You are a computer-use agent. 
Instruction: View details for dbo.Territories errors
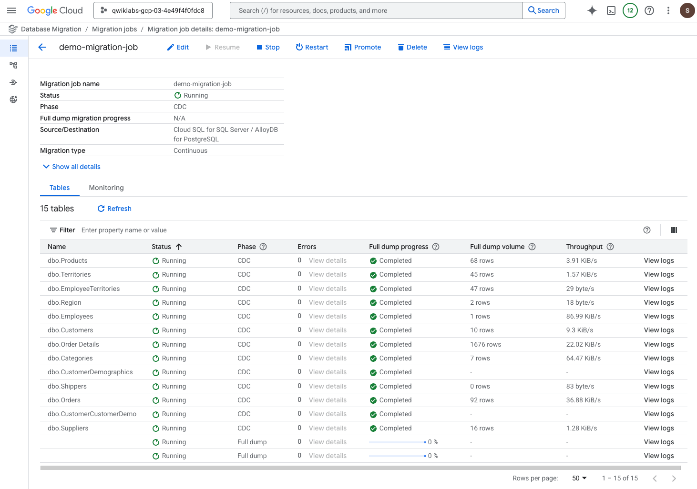328,274
